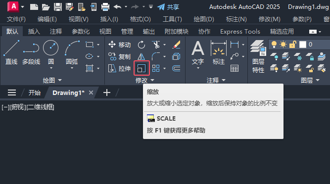Click the Mirror icon
330x184 pixels.
(141, 56)
